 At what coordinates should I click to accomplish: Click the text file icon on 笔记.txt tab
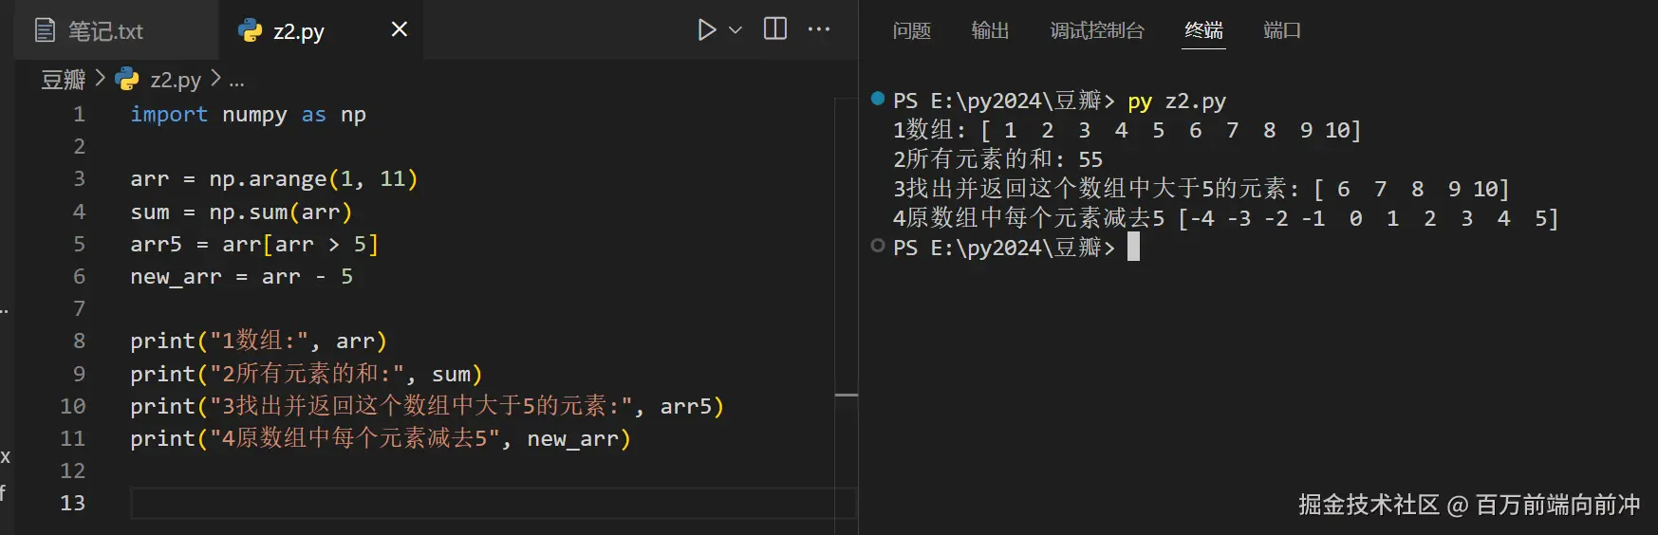pos(45,30)
